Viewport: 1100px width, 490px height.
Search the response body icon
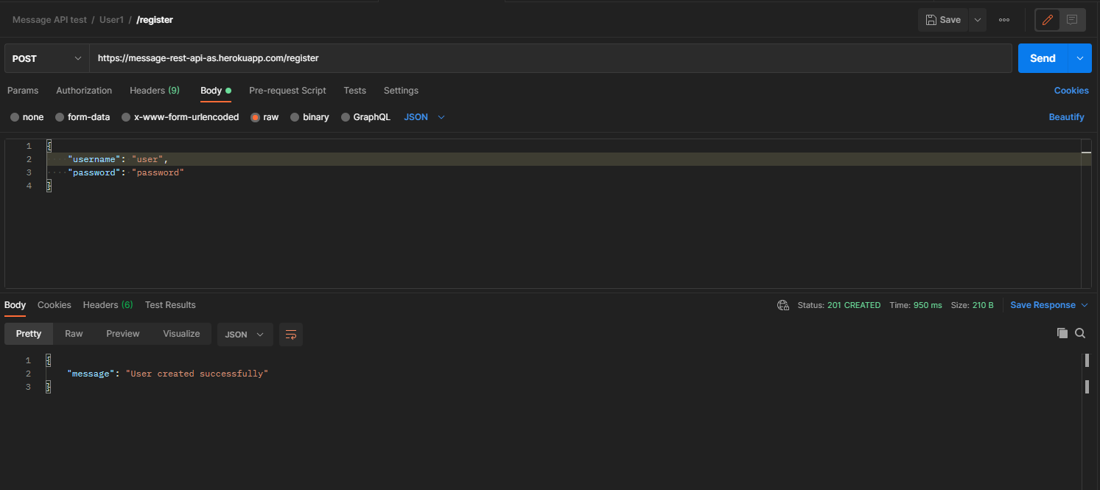point(1080,333)
